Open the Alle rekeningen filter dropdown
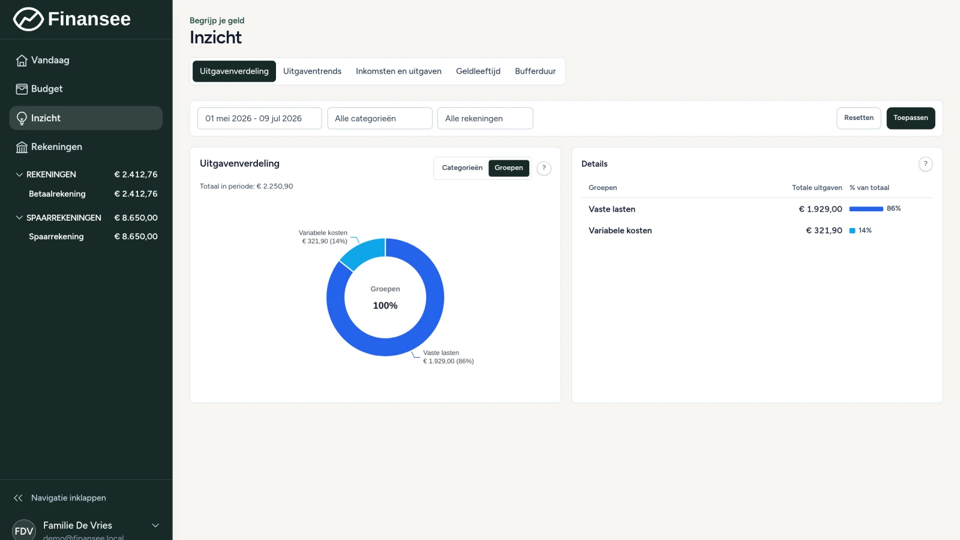This screenshot has height=540, width=960. (x=485, y=118)
